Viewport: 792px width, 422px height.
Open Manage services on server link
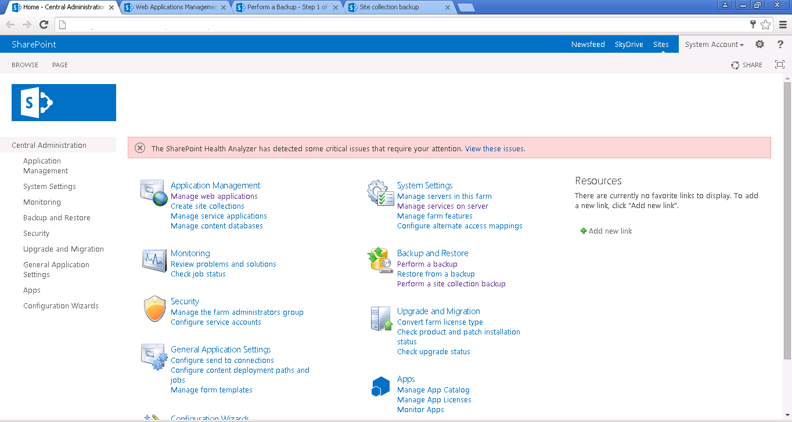click(x=442, y=206)
